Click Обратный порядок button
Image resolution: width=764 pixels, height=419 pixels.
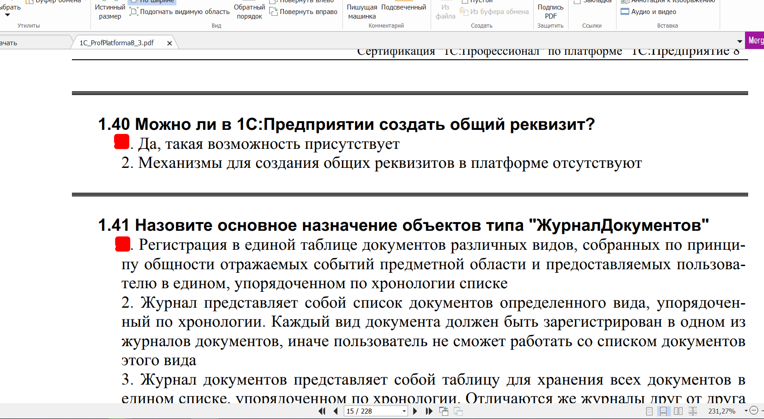[x=249, y=11]
